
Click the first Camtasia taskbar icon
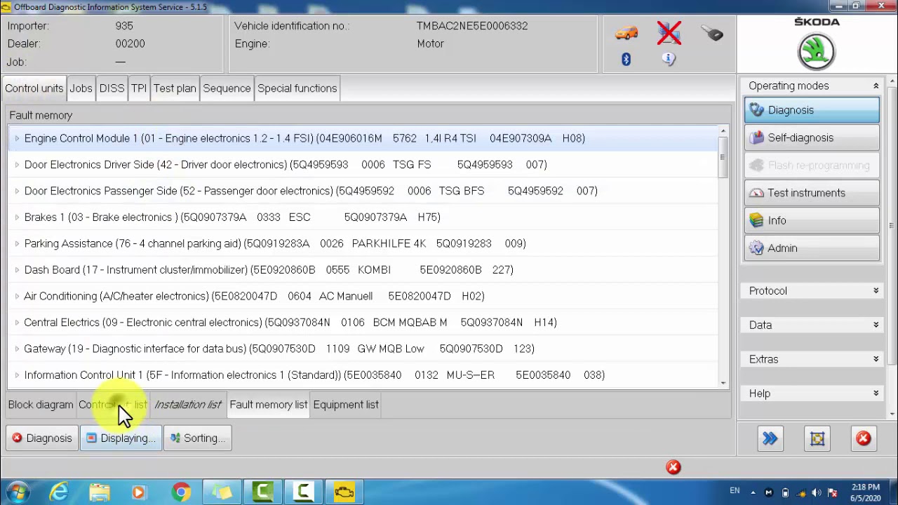(x=263, y=492)
